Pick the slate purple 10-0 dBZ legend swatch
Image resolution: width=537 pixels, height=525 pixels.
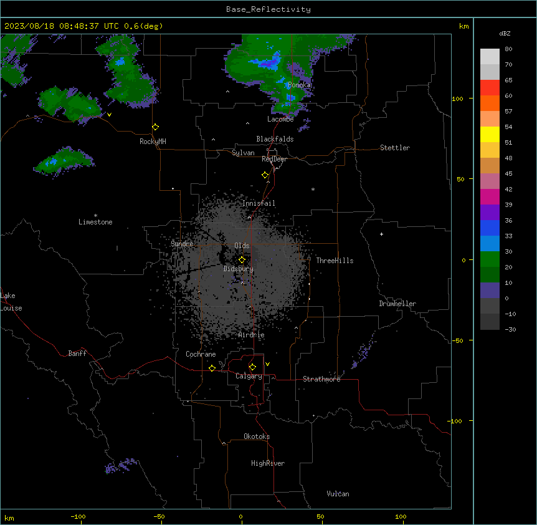tap(490, 291)
